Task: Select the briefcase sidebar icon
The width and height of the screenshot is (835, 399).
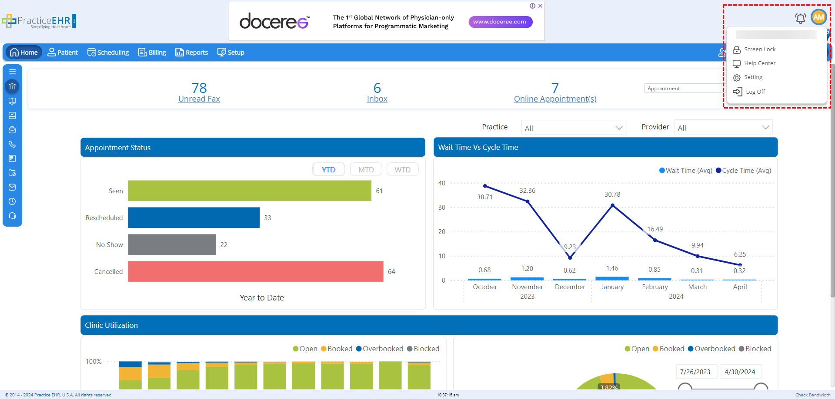Action: pyautogui.click(x=12, y=130)
